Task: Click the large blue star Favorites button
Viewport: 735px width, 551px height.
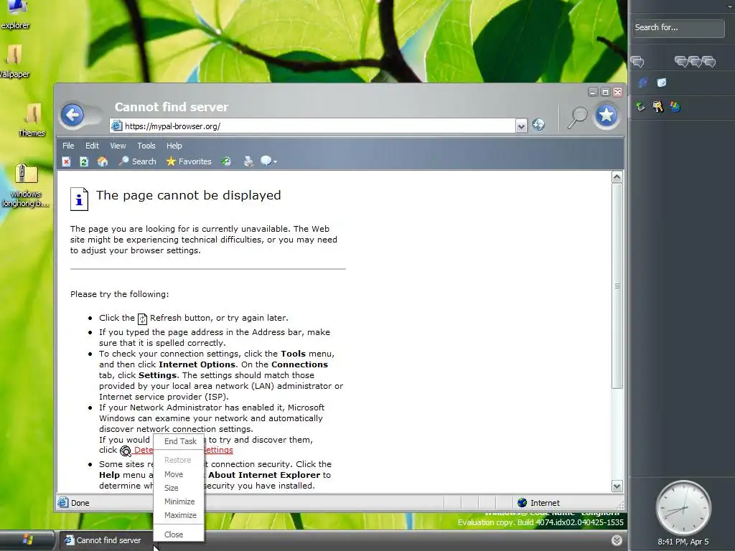Action: click(x=607, y=115)
